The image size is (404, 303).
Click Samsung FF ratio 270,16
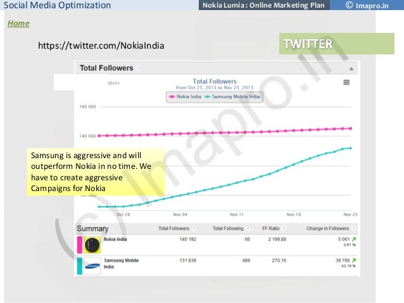click(x=279, y=261)
